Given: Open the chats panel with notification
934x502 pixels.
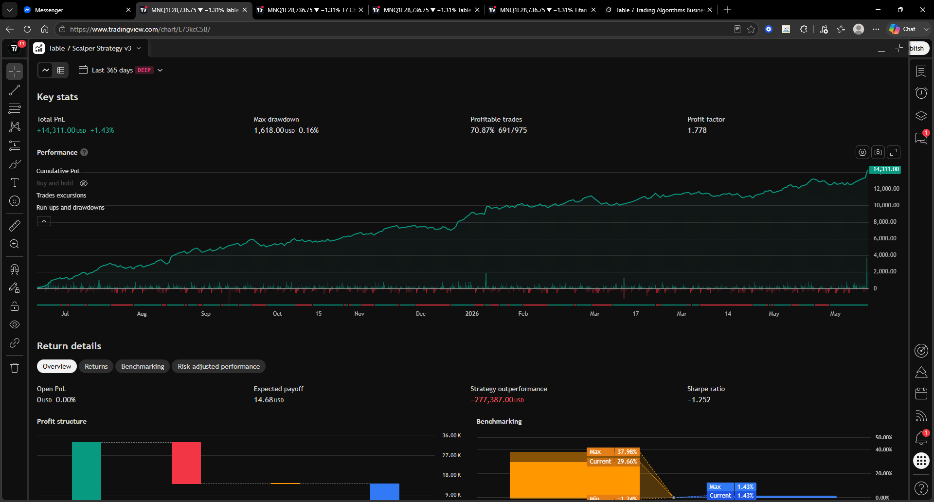Looking at the screenshot, I should tap(921, 138).
